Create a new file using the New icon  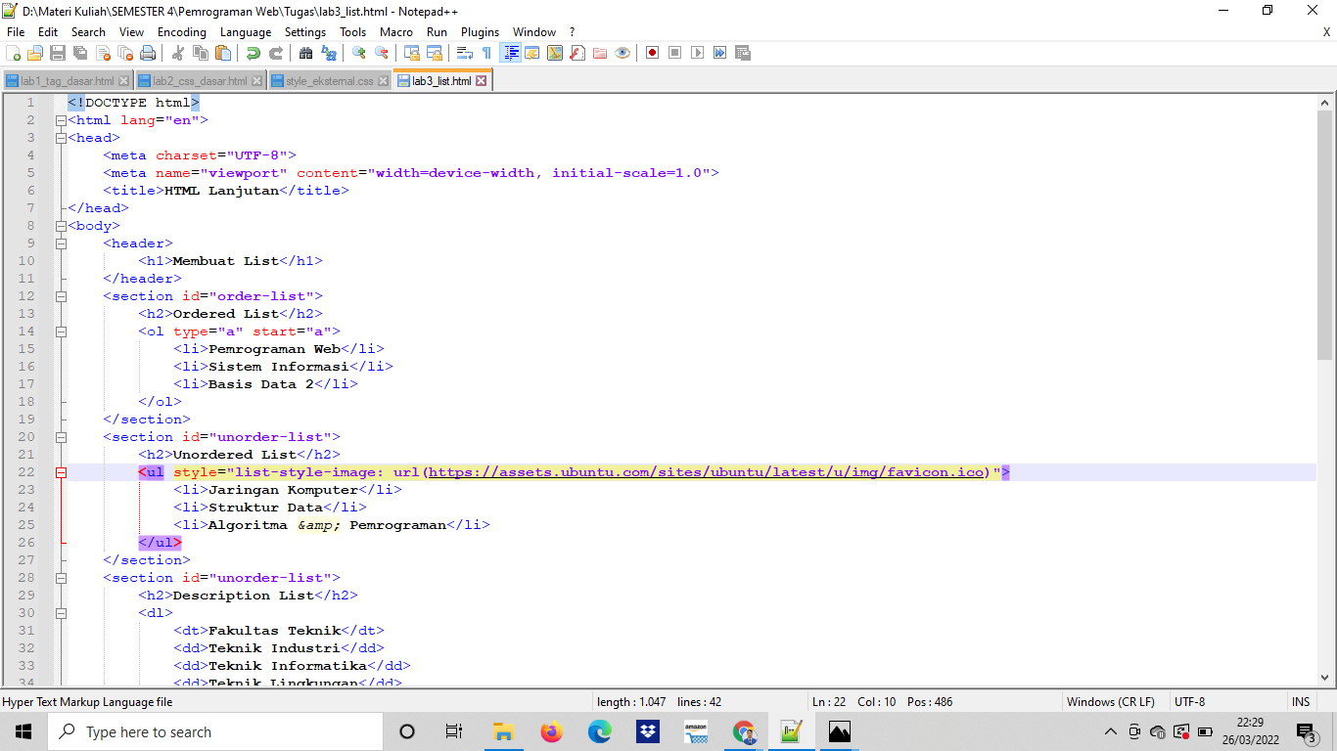pos(14,53)
